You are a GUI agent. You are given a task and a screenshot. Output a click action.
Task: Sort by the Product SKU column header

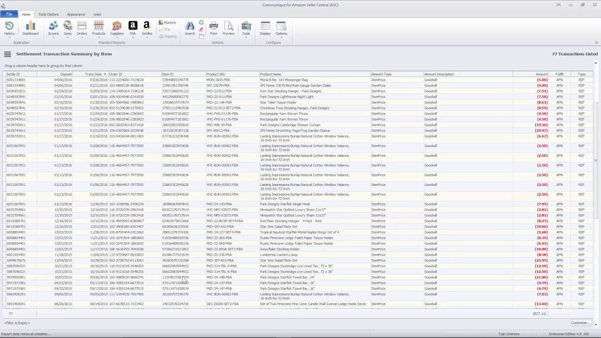pos(232,74)
